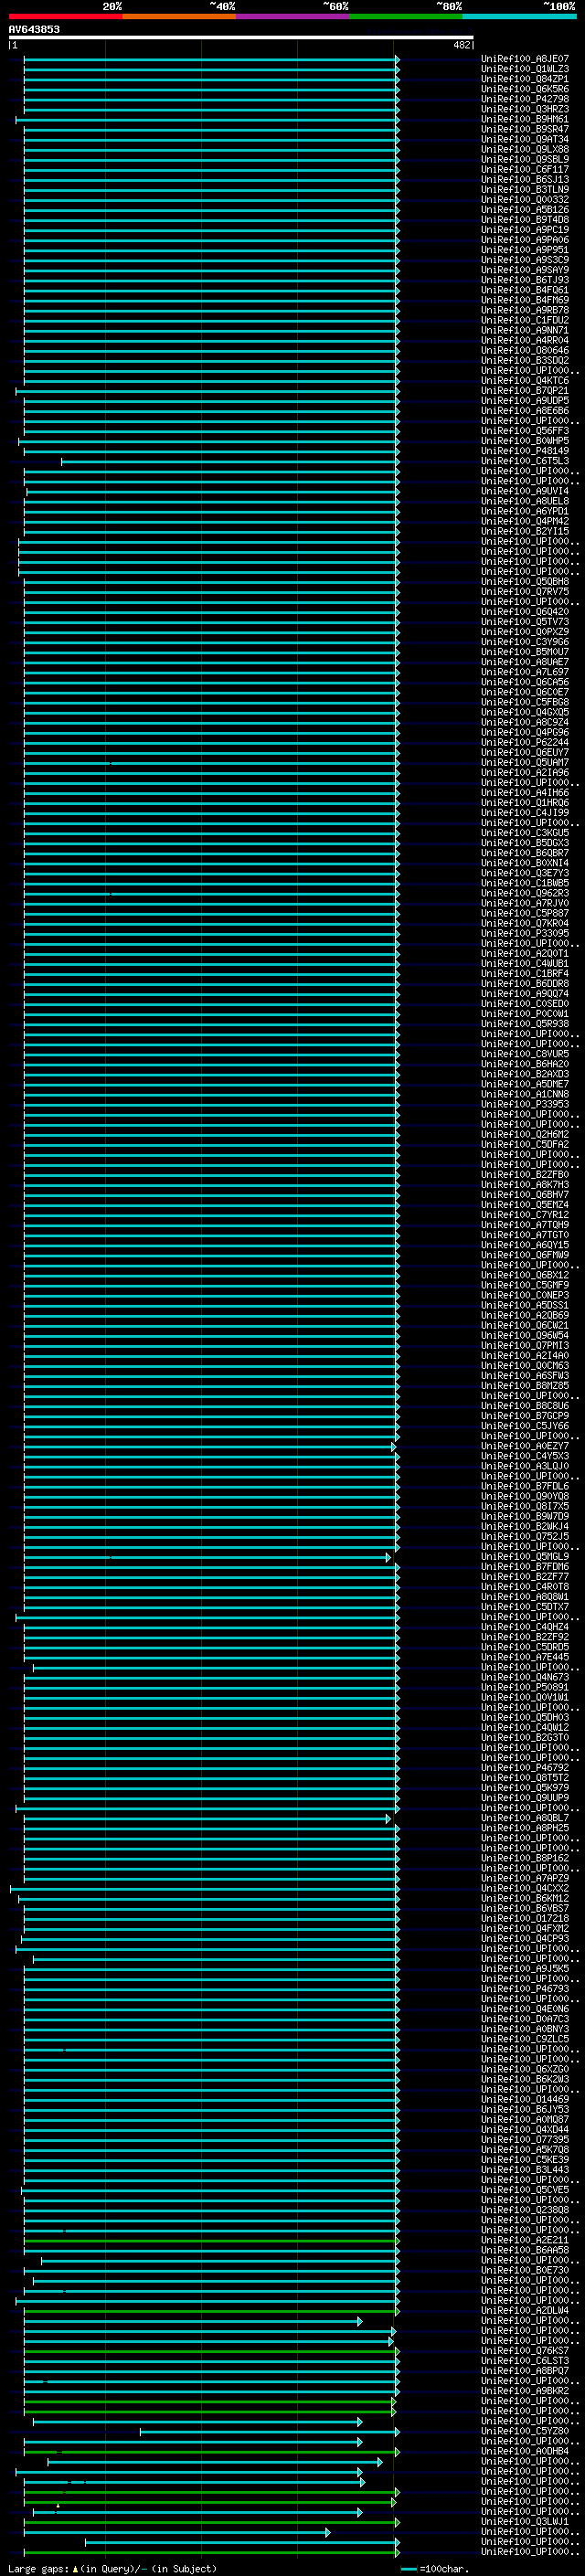Select hit UniRef100_Q5MGL9
Screen dimensions: 585x2576
coord(525,1557)
